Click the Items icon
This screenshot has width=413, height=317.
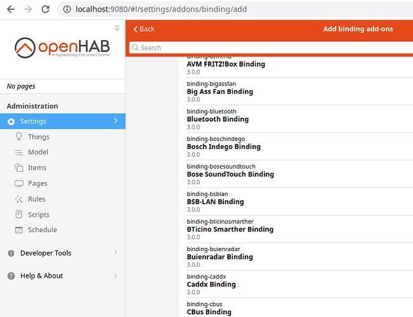tap(18, 167)
